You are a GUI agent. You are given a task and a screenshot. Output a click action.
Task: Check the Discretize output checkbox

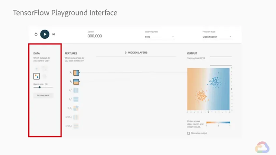pos(189,133)
